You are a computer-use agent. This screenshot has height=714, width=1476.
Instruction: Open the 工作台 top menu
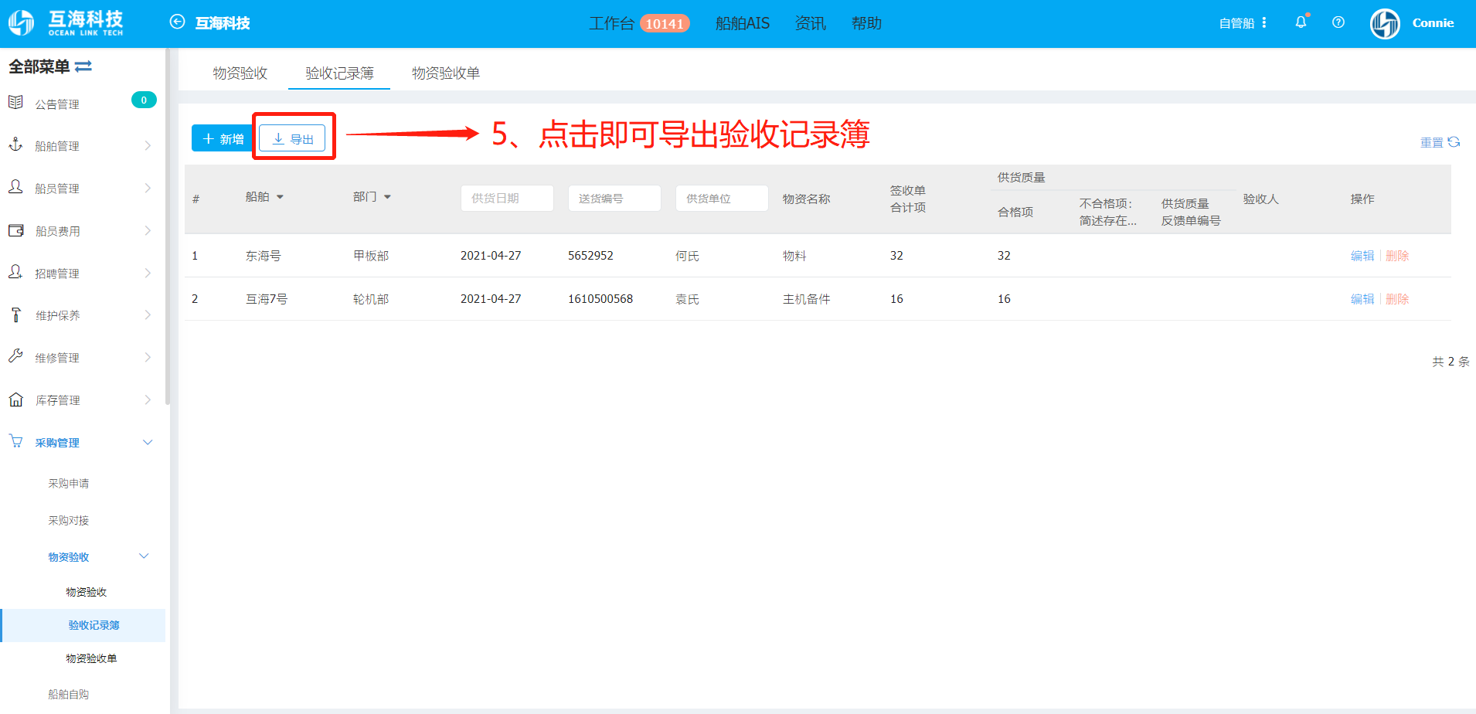pos(611,23)
